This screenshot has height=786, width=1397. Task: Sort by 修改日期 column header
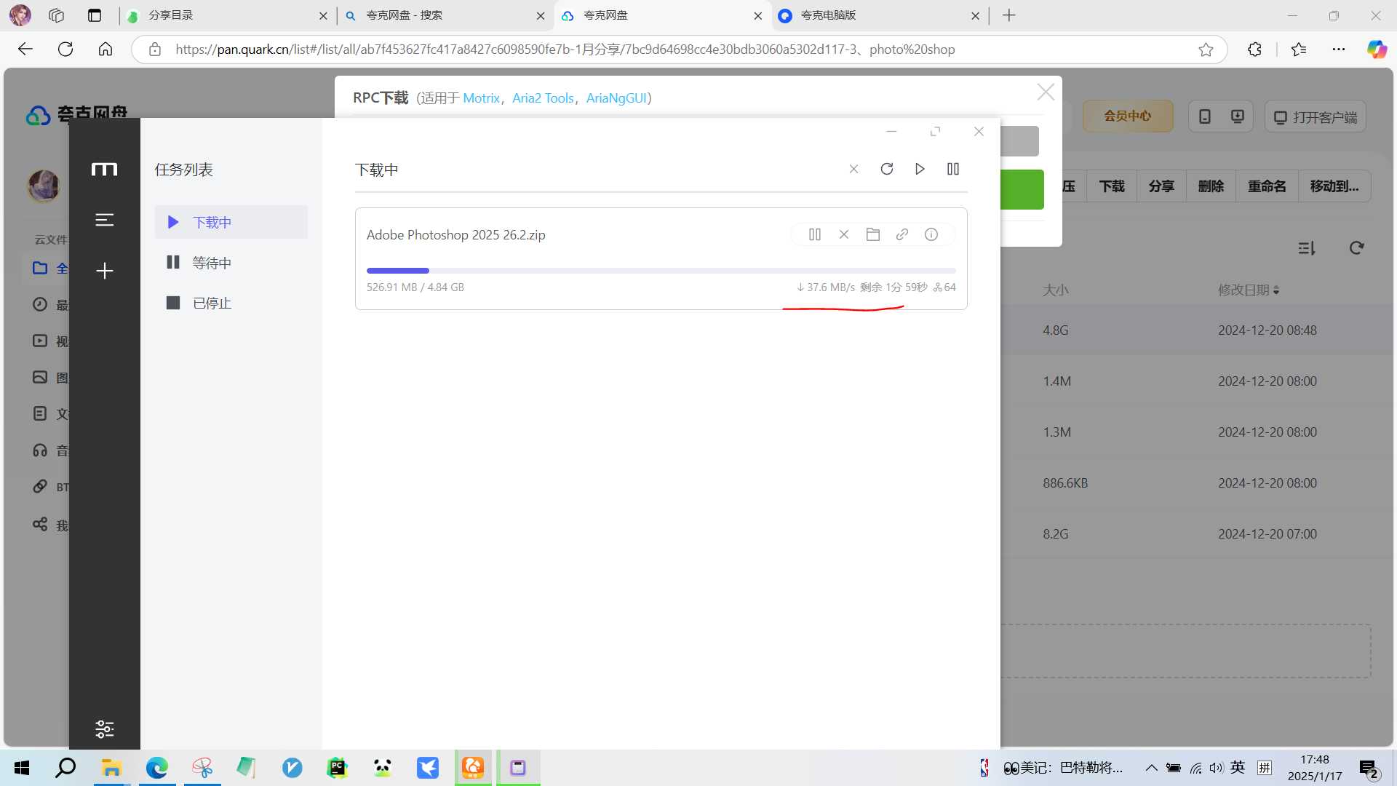pos(1249,290)
